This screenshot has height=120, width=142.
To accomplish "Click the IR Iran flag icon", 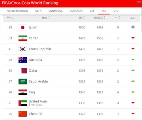I will pyautogui.click(x=23, y=38).
